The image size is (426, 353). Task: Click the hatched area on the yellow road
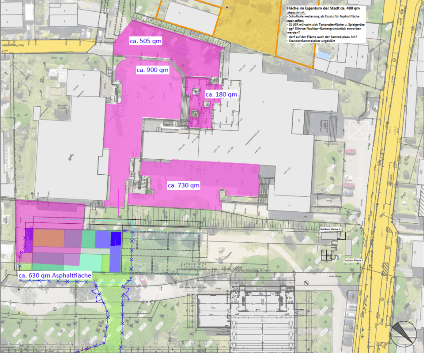pos(387,268)
